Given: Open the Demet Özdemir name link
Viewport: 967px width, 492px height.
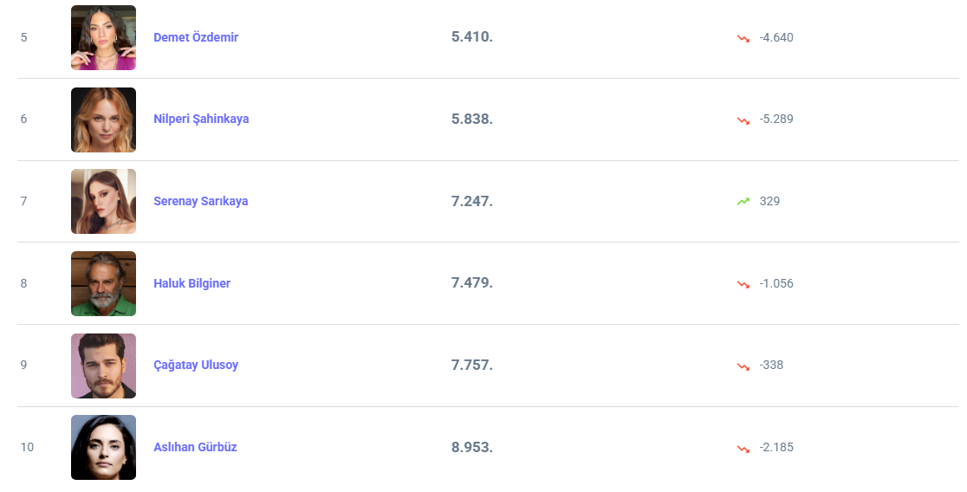Looking at the screenshot, I should pyautogui.click(x=196, y=37).
